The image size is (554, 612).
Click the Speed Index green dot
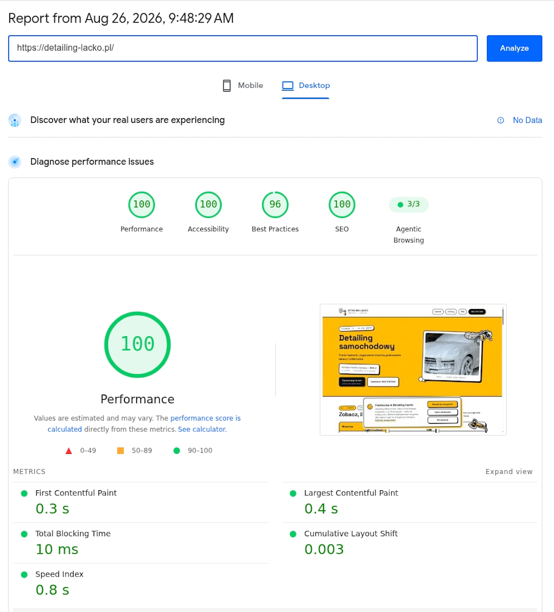point(24,575)
